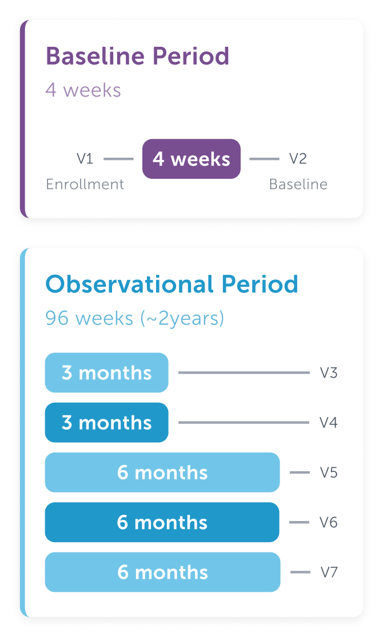Select the V5 visit marker
Image resolution: width=383 pixels, height=637 pixels.
point(329,472)
